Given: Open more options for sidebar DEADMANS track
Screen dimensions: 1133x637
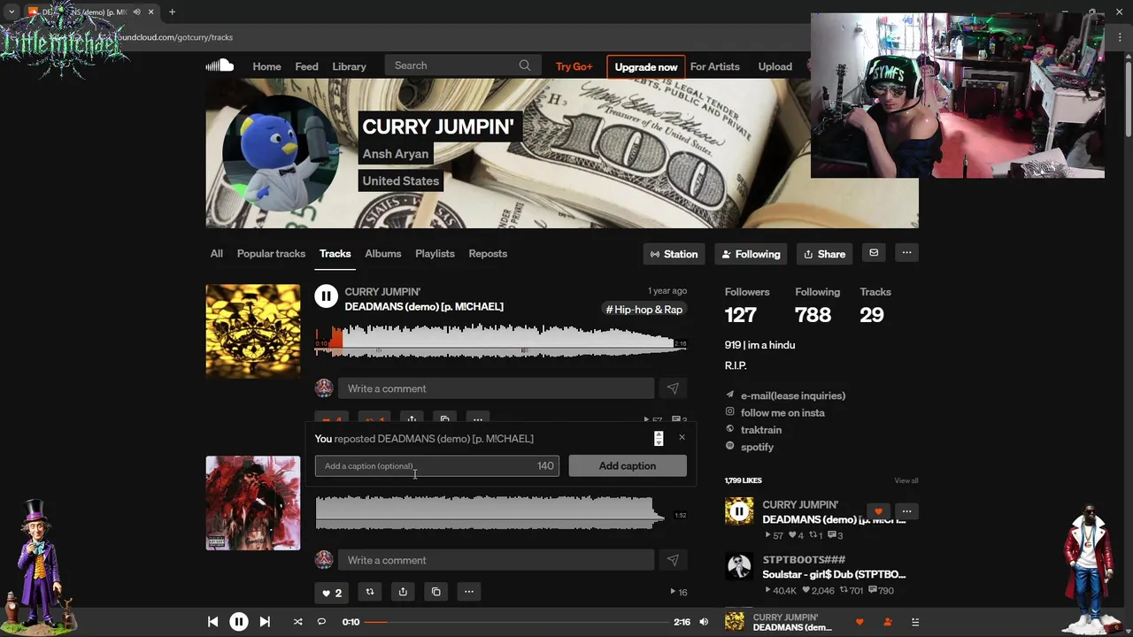Looking at the screenshot, I should tap(906, 511).
